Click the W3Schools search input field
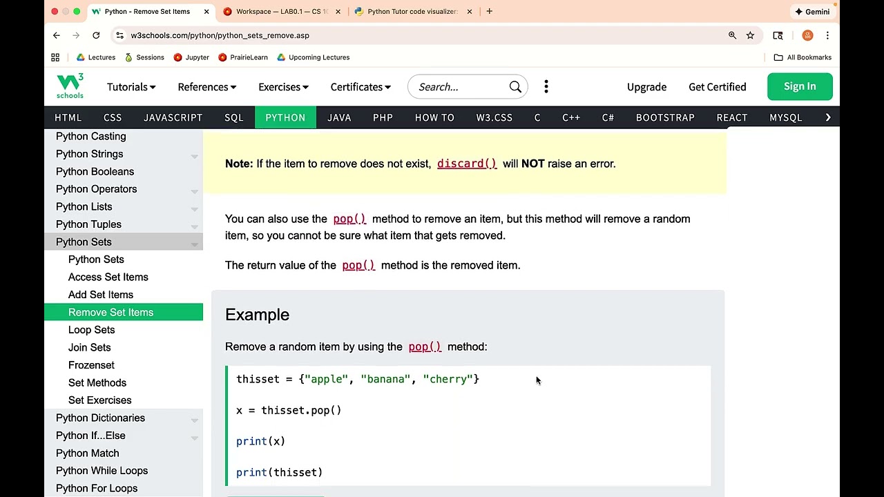The image size is (884, 497). tap(459, 87)
